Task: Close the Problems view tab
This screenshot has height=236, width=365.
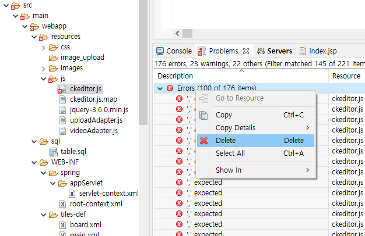Action: point(246,51)
